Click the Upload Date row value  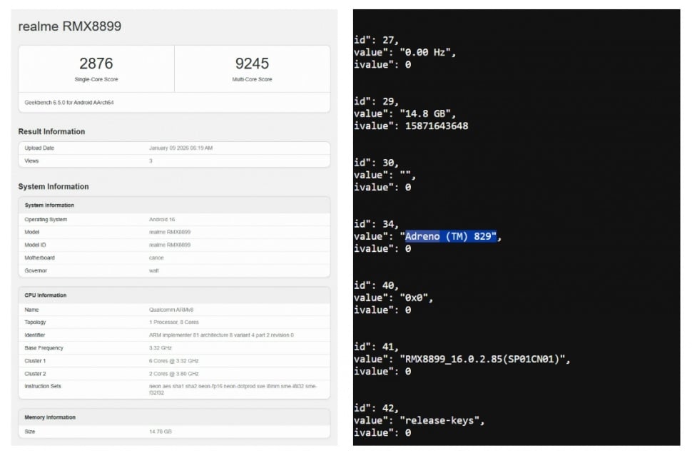coord(180,148)
